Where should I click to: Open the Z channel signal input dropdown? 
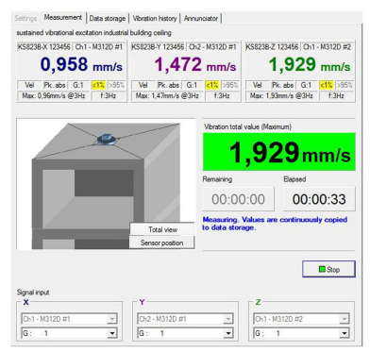(x=301, y=319)
